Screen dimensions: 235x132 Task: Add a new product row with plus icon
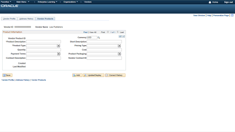[120, 36]
